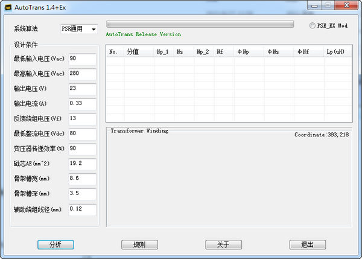
Task: Click the Np_2 column header
Action: pyautogui.click(x=204, y=51)
